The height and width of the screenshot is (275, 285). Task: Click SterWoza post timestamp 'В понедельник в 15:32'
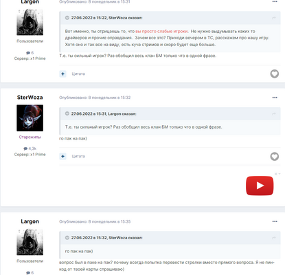109,98
